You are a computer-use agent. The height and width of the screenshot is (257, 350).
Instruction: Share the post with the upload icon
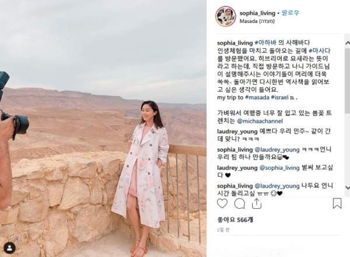pyautogui.click(x=257, y=204)
